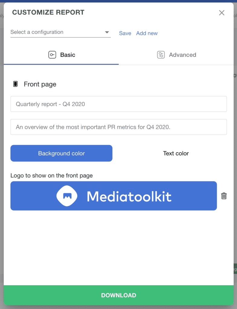The image size is (237, 309).
Task: Switch to the Advanced tab
Action: click(176, 55)
